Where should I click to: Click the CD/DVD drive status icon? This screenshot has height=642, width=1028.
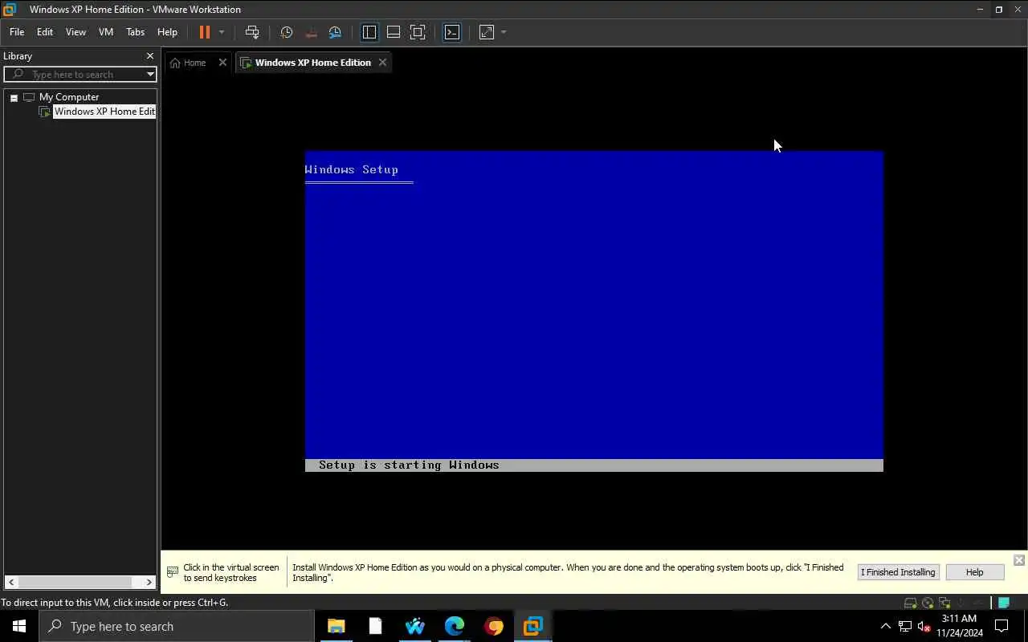[x=928, y=603]
